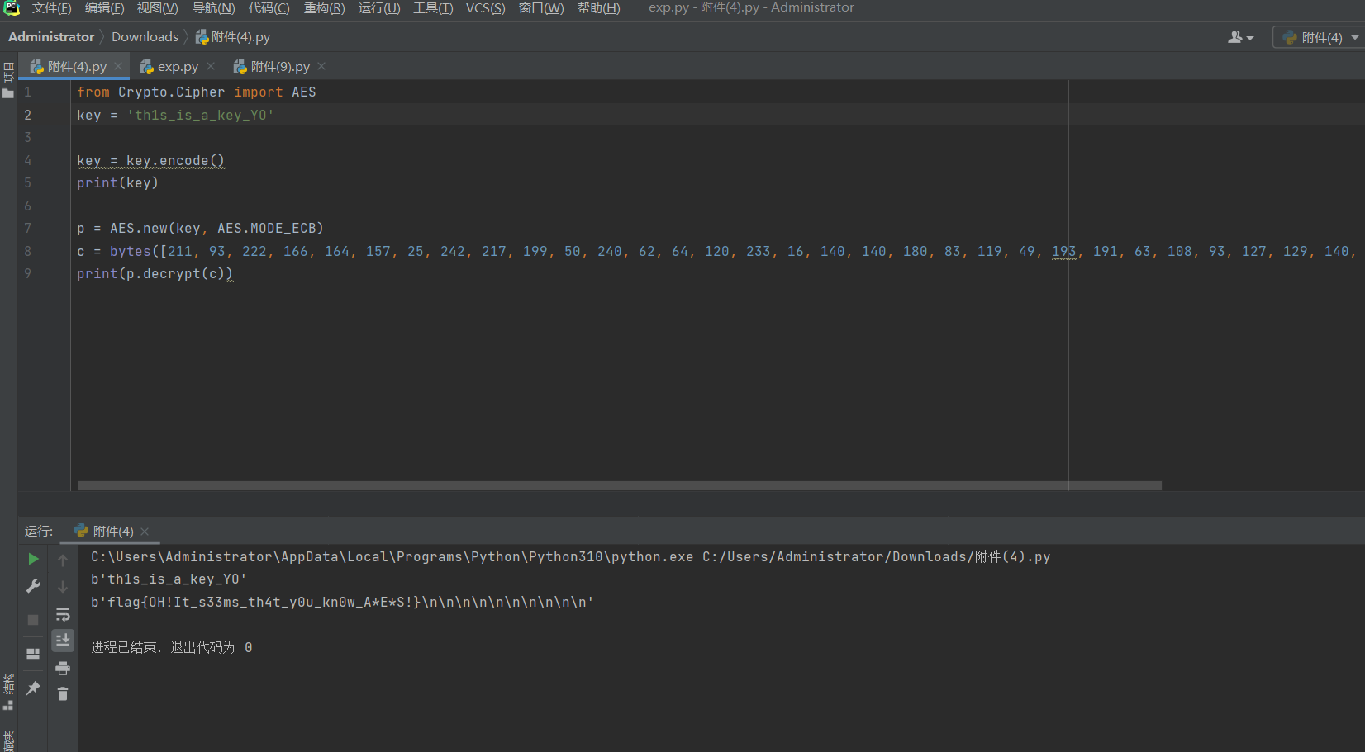This screenshot has height=752, width=1365.
Task: Click the 'bytes' call on line 8
Action: click(x=131, y=252)
